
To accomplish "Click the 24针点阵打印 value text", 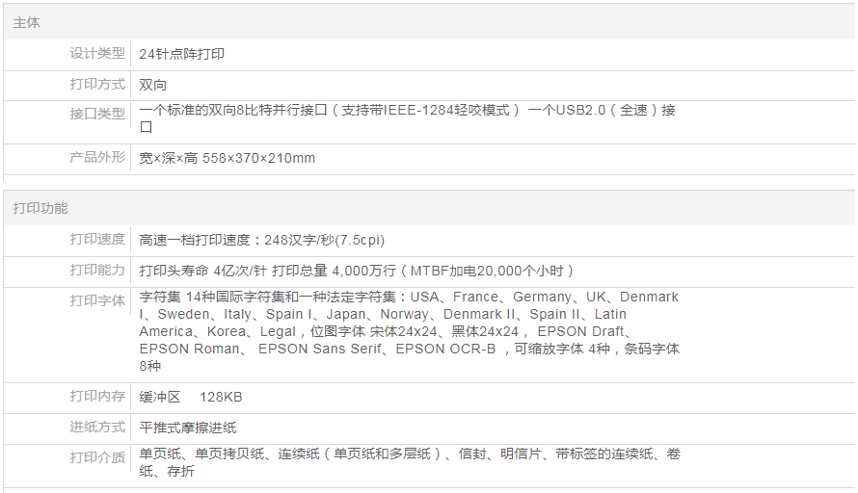I will pyautogui.click(x=182, y=54).
